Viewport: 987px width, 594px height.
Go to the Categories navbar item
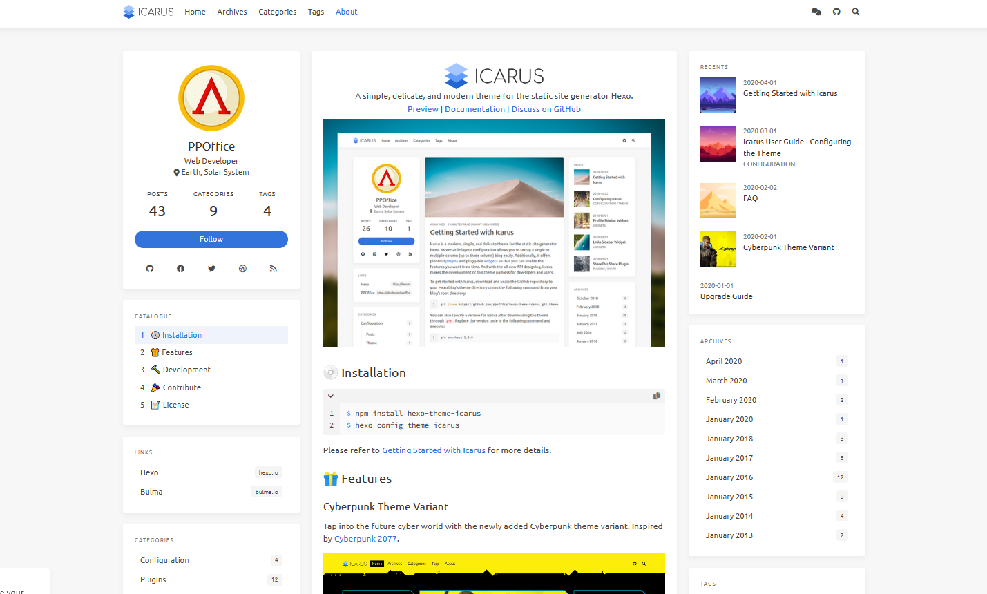coord(277,12)
